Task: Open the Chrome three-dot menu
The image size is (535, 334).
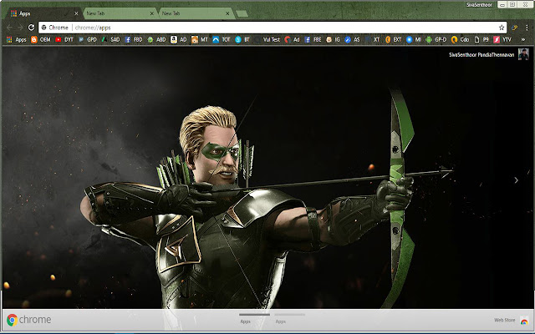Action: pos(527,28)
